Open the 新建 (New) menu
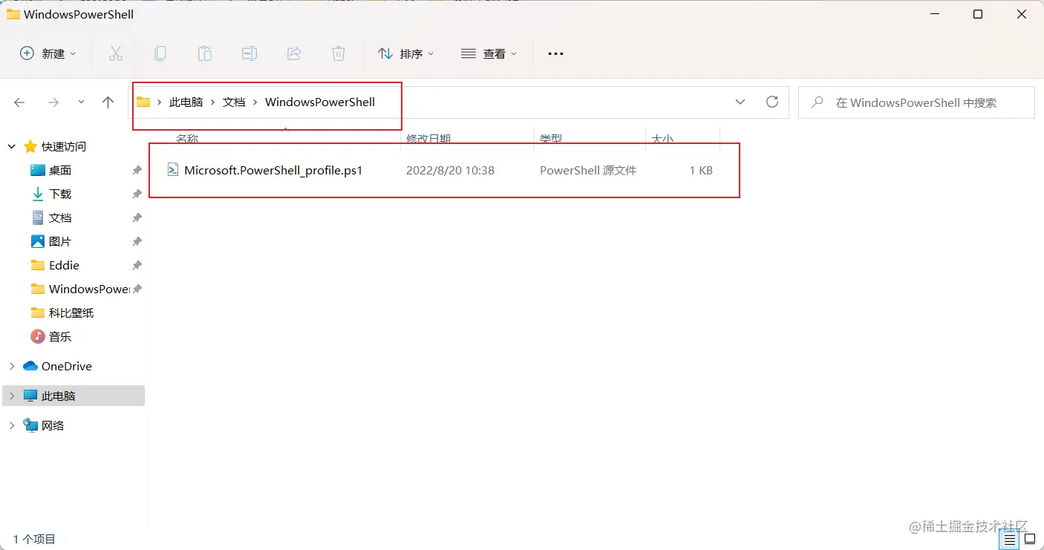The width and height of the screenshot is (1044, 550). pyautogui.click(x=48, y=53)
